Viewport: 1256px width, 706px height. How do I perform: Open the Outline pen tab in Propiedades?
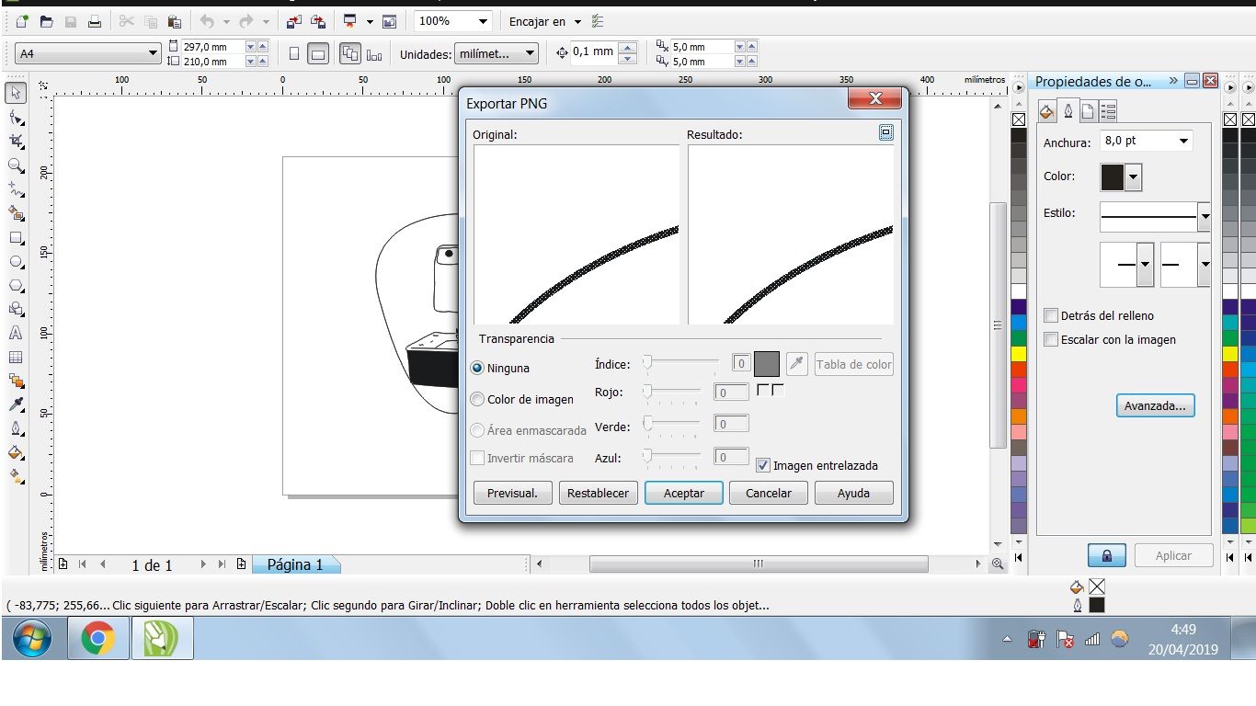(x=1068, y=111)
